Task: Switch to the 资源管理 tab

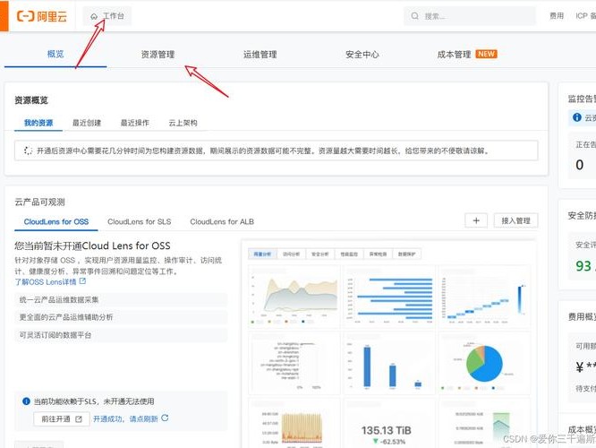Action: point(158,55)
